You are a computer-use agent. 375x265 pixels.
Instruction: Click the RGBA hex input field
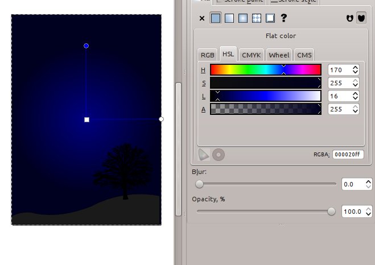click(348, 155)
